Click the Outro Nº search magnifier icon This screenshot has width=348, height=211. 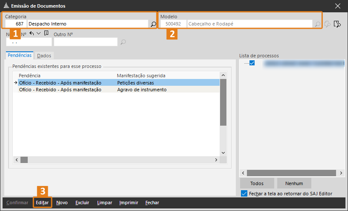tap(123, 42)
